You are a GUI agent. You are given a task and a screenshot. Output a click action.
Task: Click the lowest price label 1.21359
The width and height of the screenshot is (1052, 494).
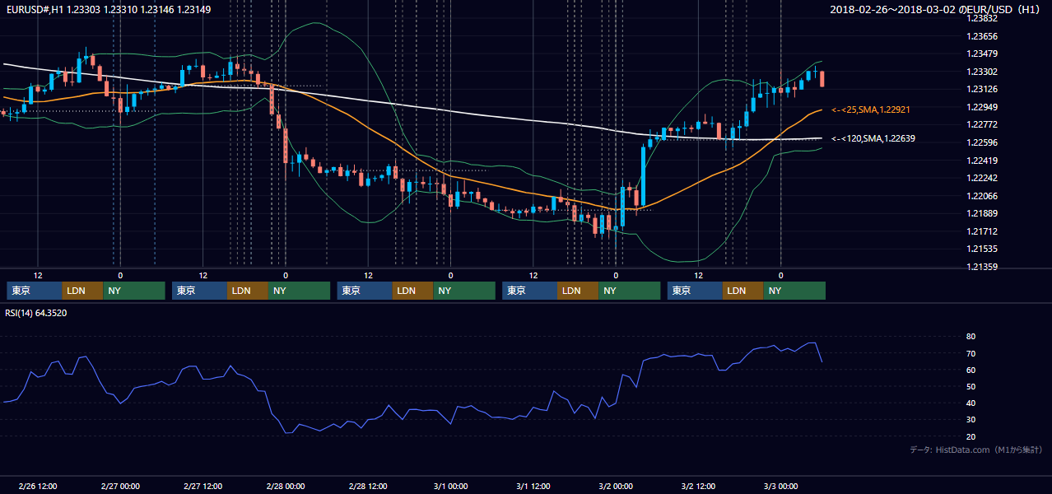tap(982, 267)
